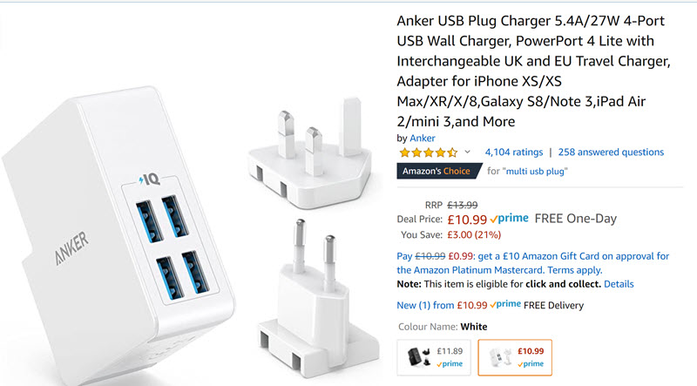Screen dimensions: 697x386
Task: Click the UK plug adapter image
Action: point(310,153)
